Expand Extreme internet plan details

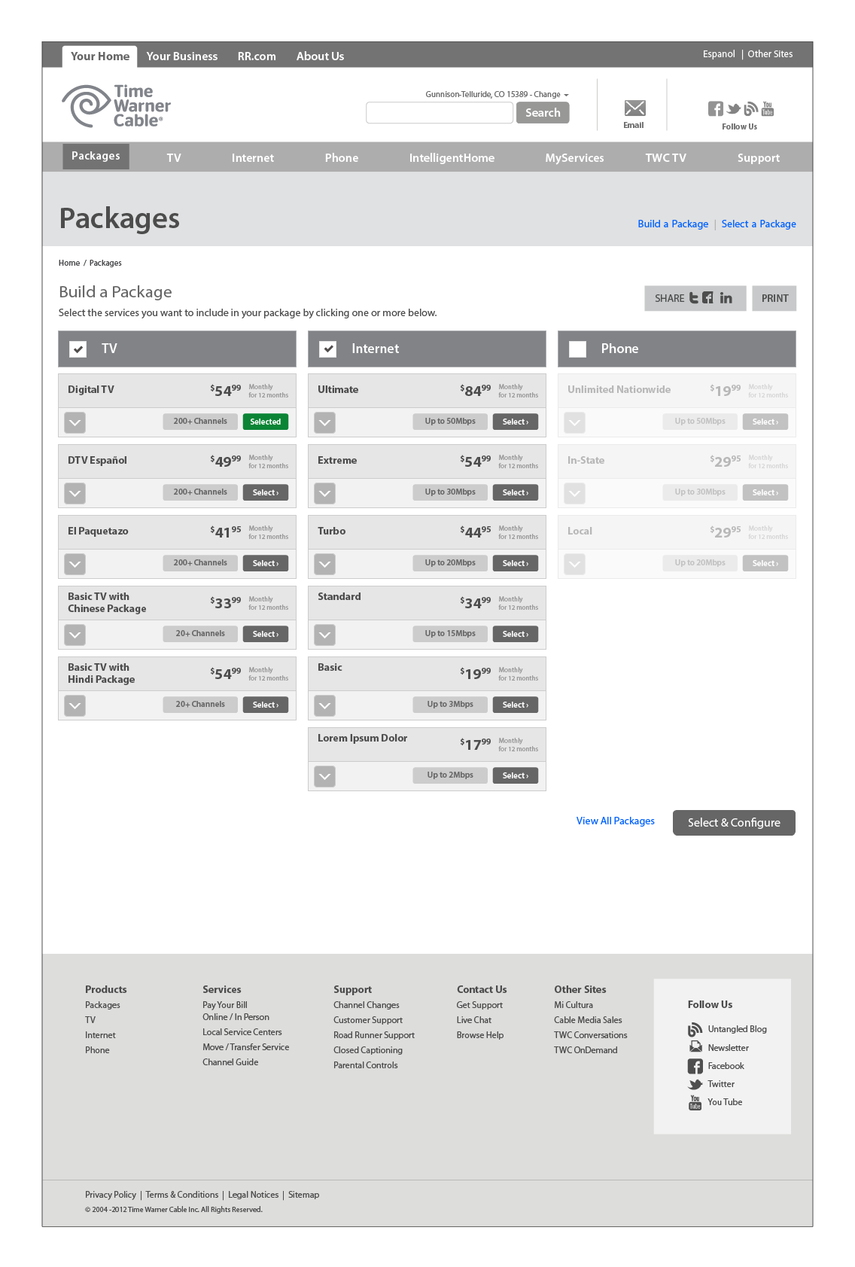click(x=324, y=493)
